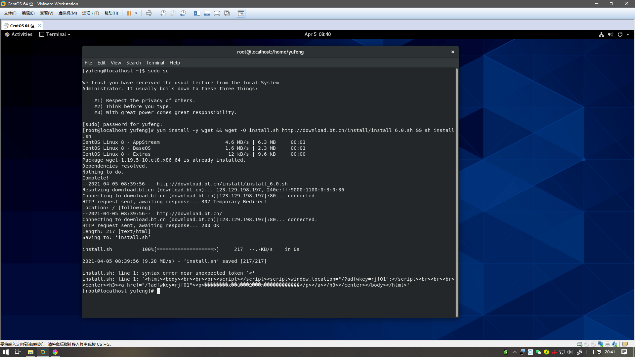The image size is (635, 357).
Task: Click the pen workspace tray icon
Action: (579, 352)
